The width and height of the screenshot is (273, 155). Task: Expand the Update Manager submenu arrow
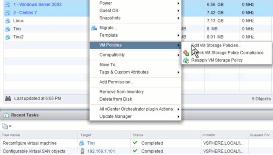(178, 117)
